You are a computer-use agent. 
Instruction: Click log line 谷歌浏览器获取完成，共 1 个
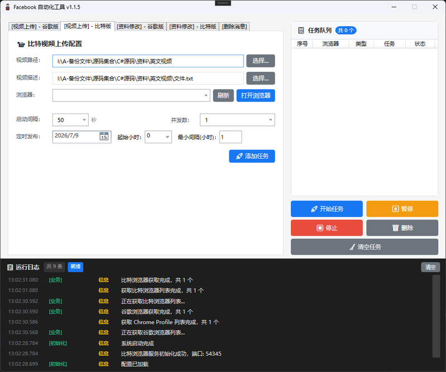(x=157, y=312)
